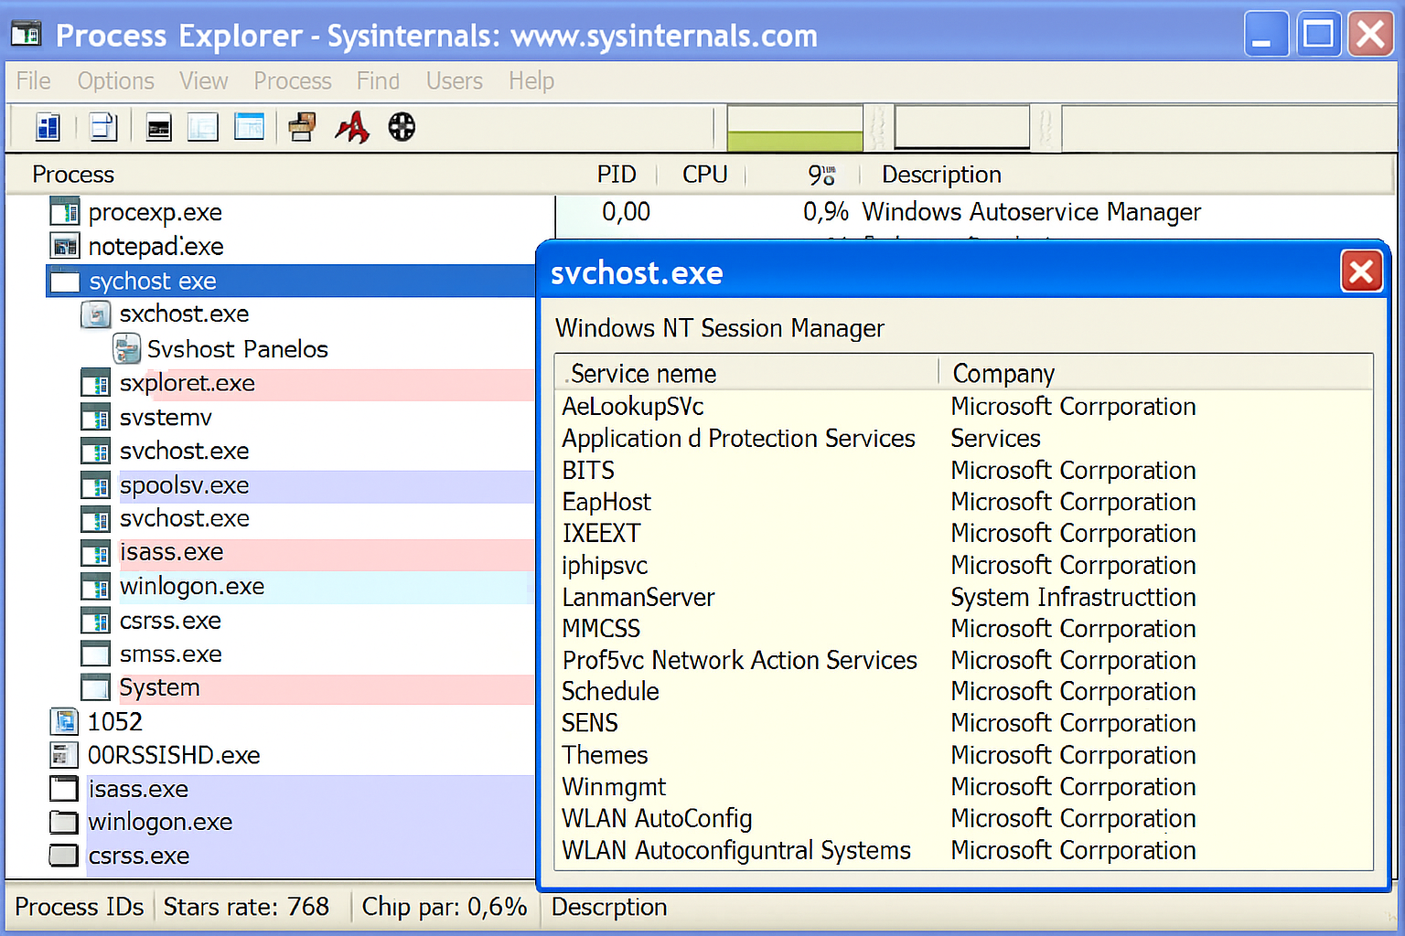1405x936 pixels.
Task: Click the red letter A toolbar icon
Action: tap(352, 127)
